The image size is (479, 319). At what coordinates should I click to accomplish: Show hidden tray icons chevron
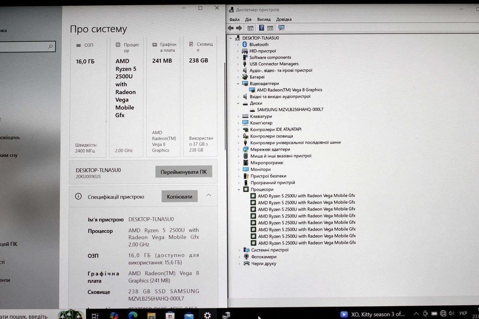[416, 314]
